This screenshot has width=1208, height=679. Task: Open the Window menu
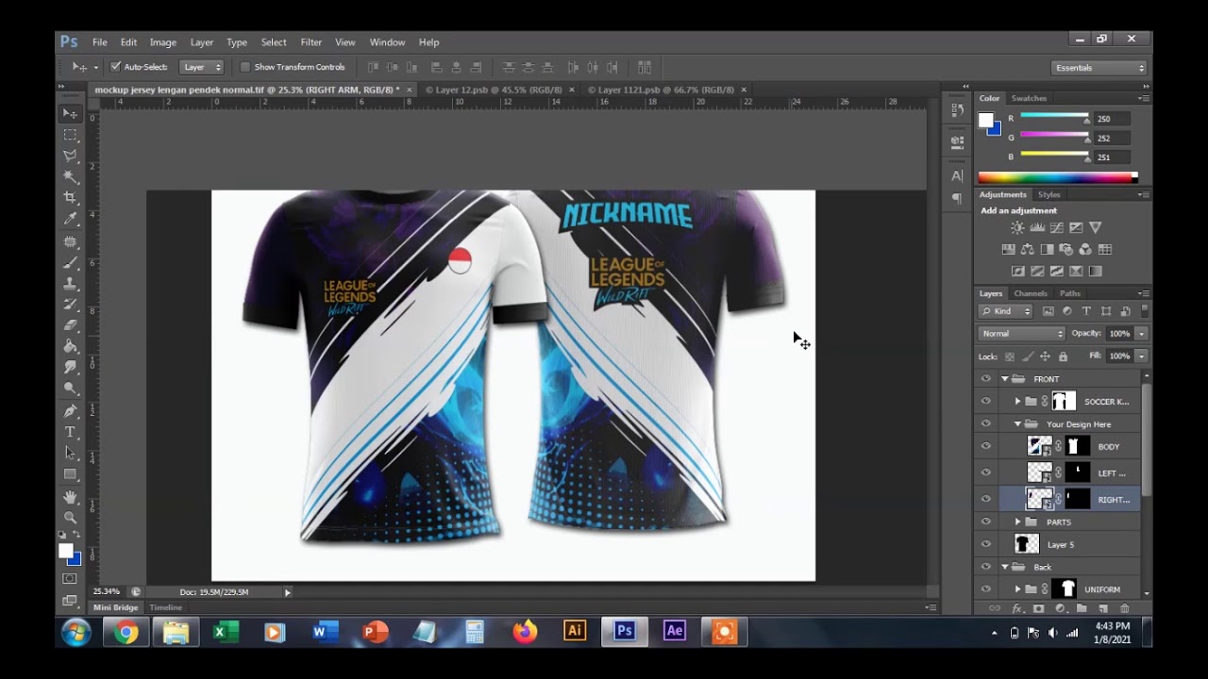point(387,42)
